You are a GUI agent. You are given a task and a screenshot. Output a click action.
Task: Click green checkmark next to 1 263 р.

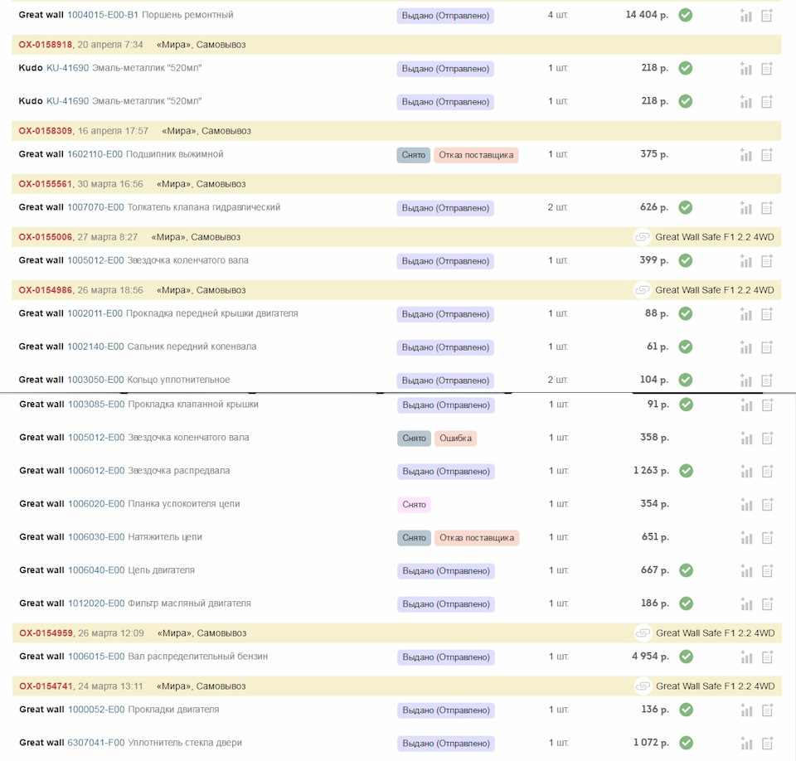(x=686, y=471)
